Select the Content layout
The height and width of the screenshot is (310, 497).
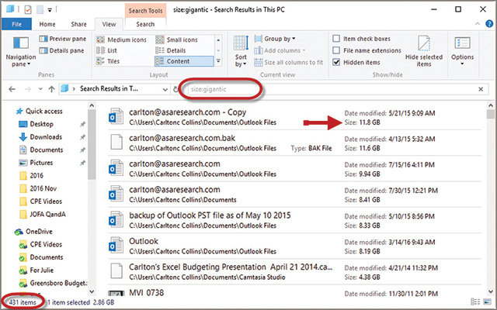[x=184, y=61]
